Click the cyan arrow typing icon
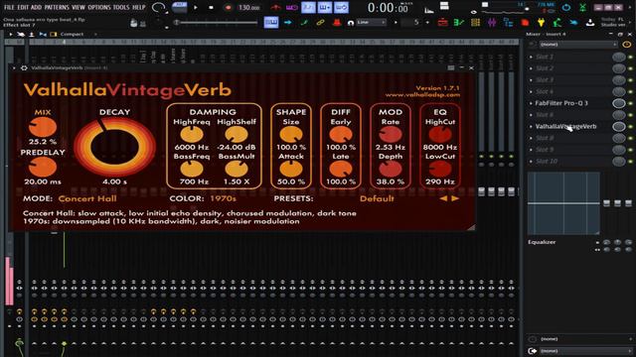This screenshot has height=357, width=636. point(288,23)
